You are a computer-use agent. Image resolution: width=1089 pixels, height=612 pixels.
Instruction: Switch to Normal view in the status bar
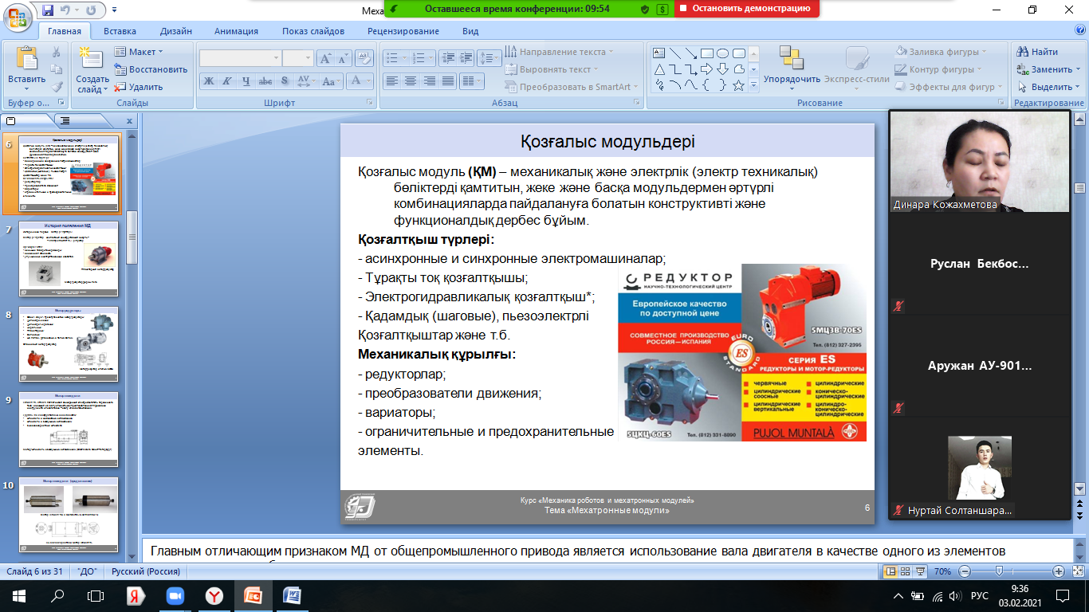[891, 571]
